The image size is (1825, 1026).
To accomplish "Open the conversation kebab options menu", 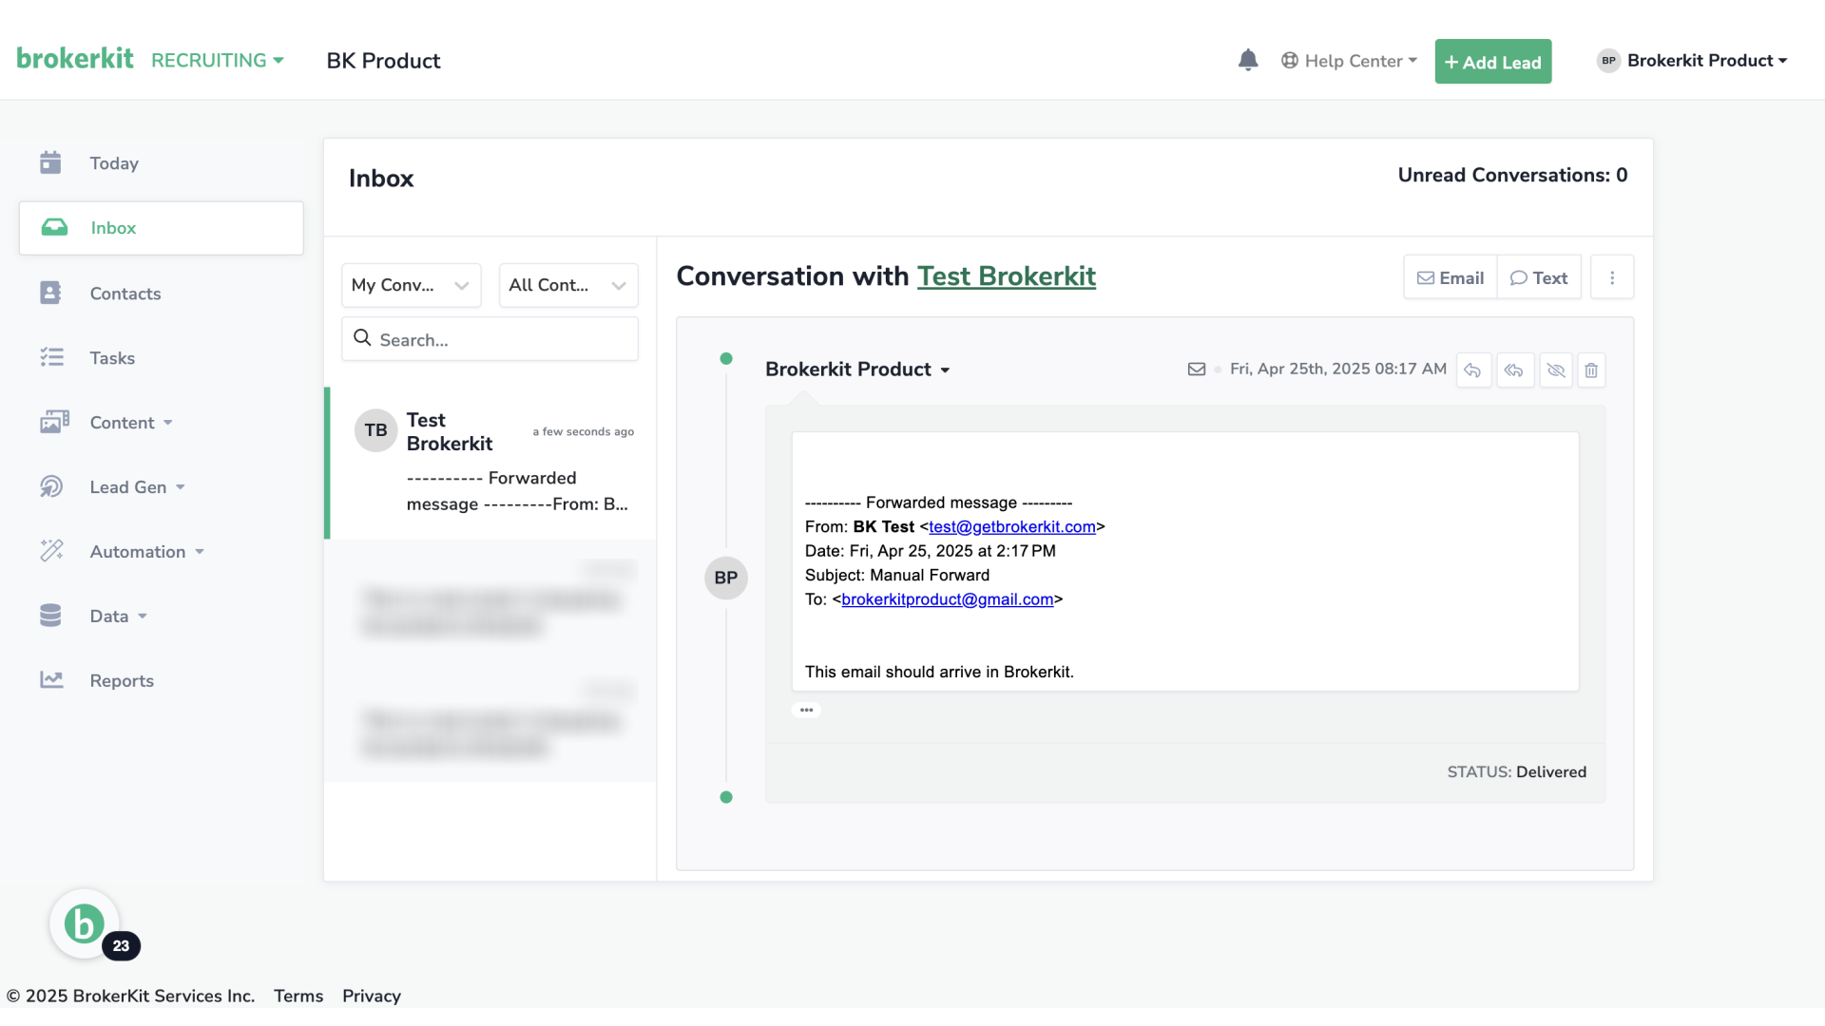I will pos(1612,277).
